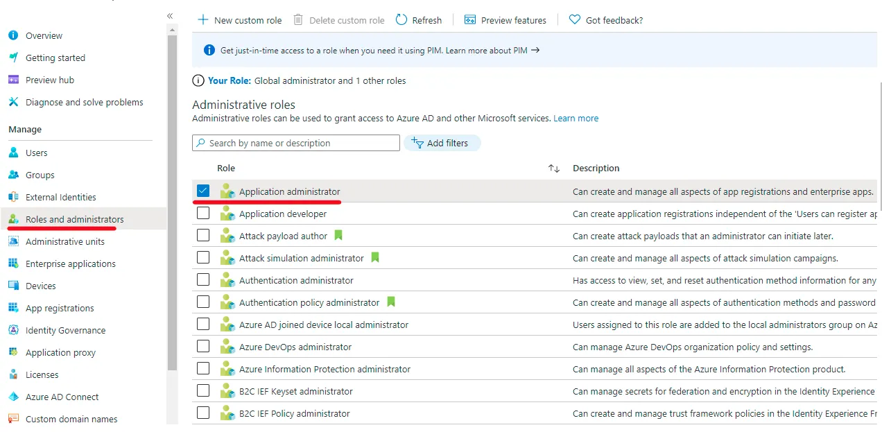This screenshot has width=882, height=432.
Task: Navigate to App registrations menu item
Action: coord(60,308)
